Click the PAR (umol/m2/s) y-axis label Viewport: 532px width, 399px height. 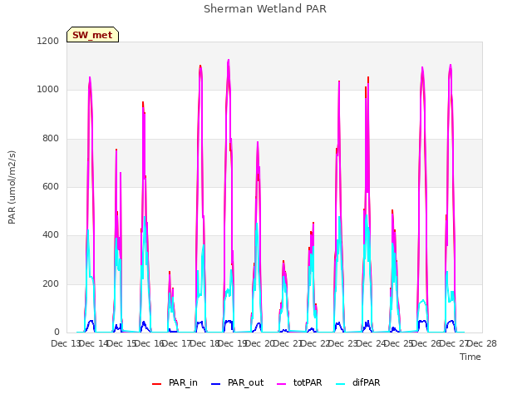click(12, 187)
